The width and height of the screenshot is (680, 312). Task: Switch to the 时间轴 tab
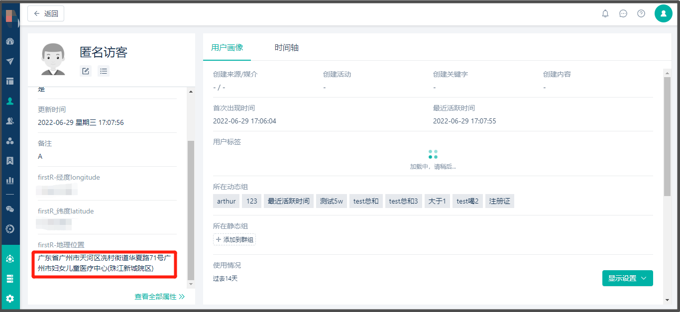(287, 48)
